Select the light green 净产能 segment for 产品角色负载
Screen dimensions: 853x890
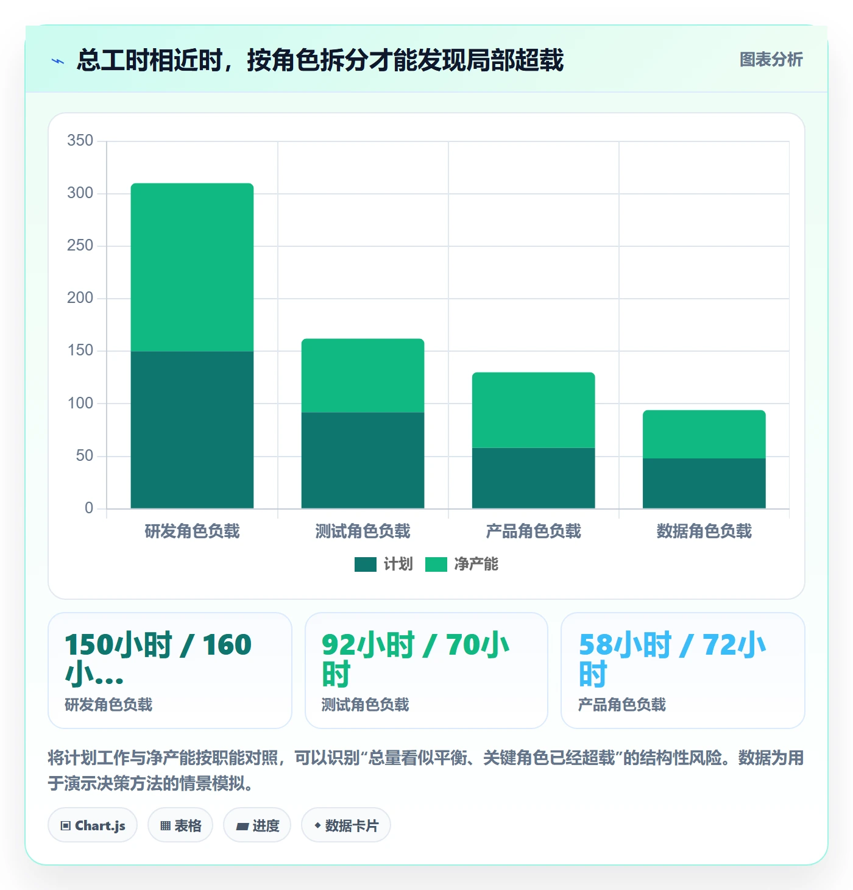click(533, 410)
